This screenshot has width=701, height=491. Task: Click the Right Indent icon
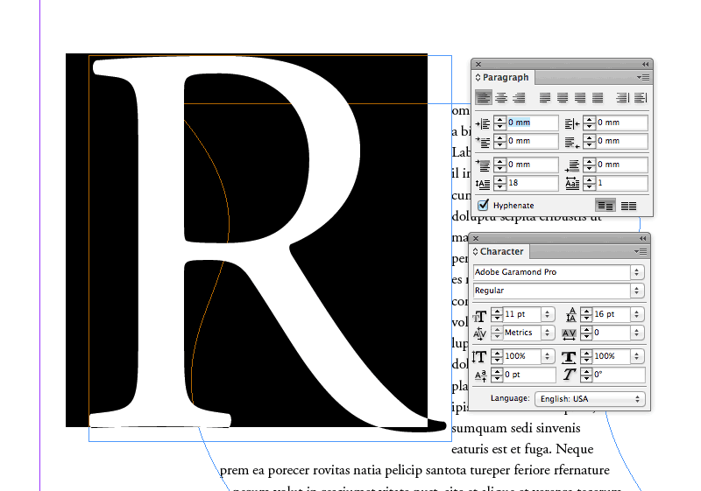[x=572, y=123]
